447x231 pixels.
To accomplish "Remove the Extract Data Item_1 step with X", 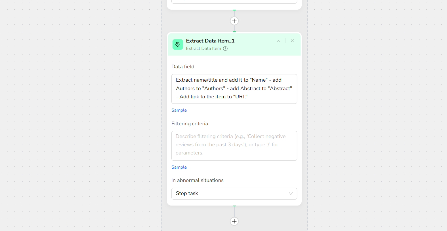I will coord(292,41).
